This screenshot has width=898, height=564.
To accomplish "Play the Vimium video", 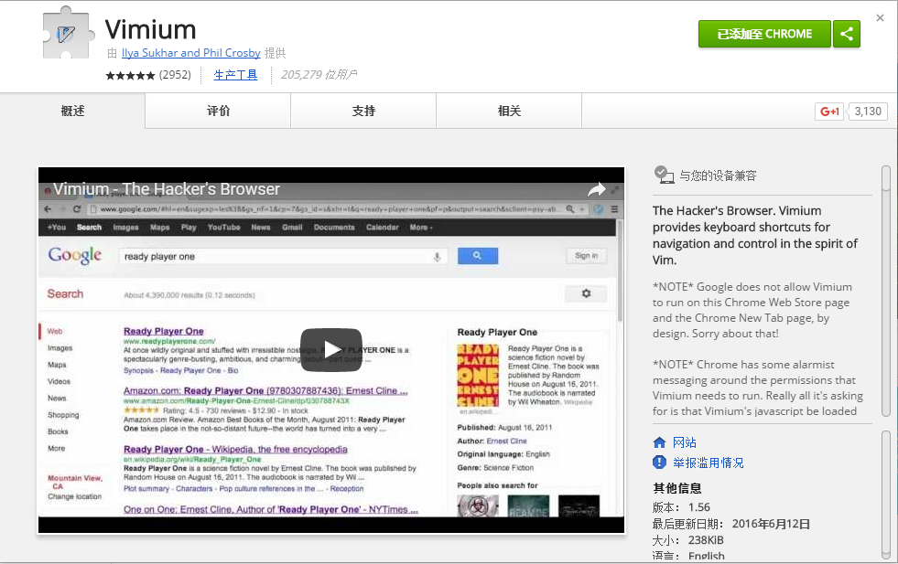I will click(x=331, y=348).
